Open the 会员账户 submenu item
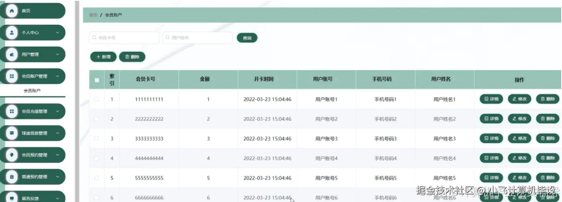Screen dimensions: 562x202 32,91
